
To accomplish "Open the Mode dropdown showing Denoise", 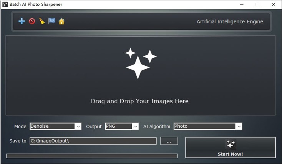I will [56, 126].
